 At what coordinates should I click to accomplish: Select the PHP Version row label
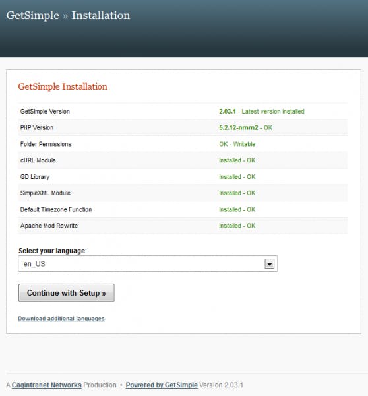37,127
